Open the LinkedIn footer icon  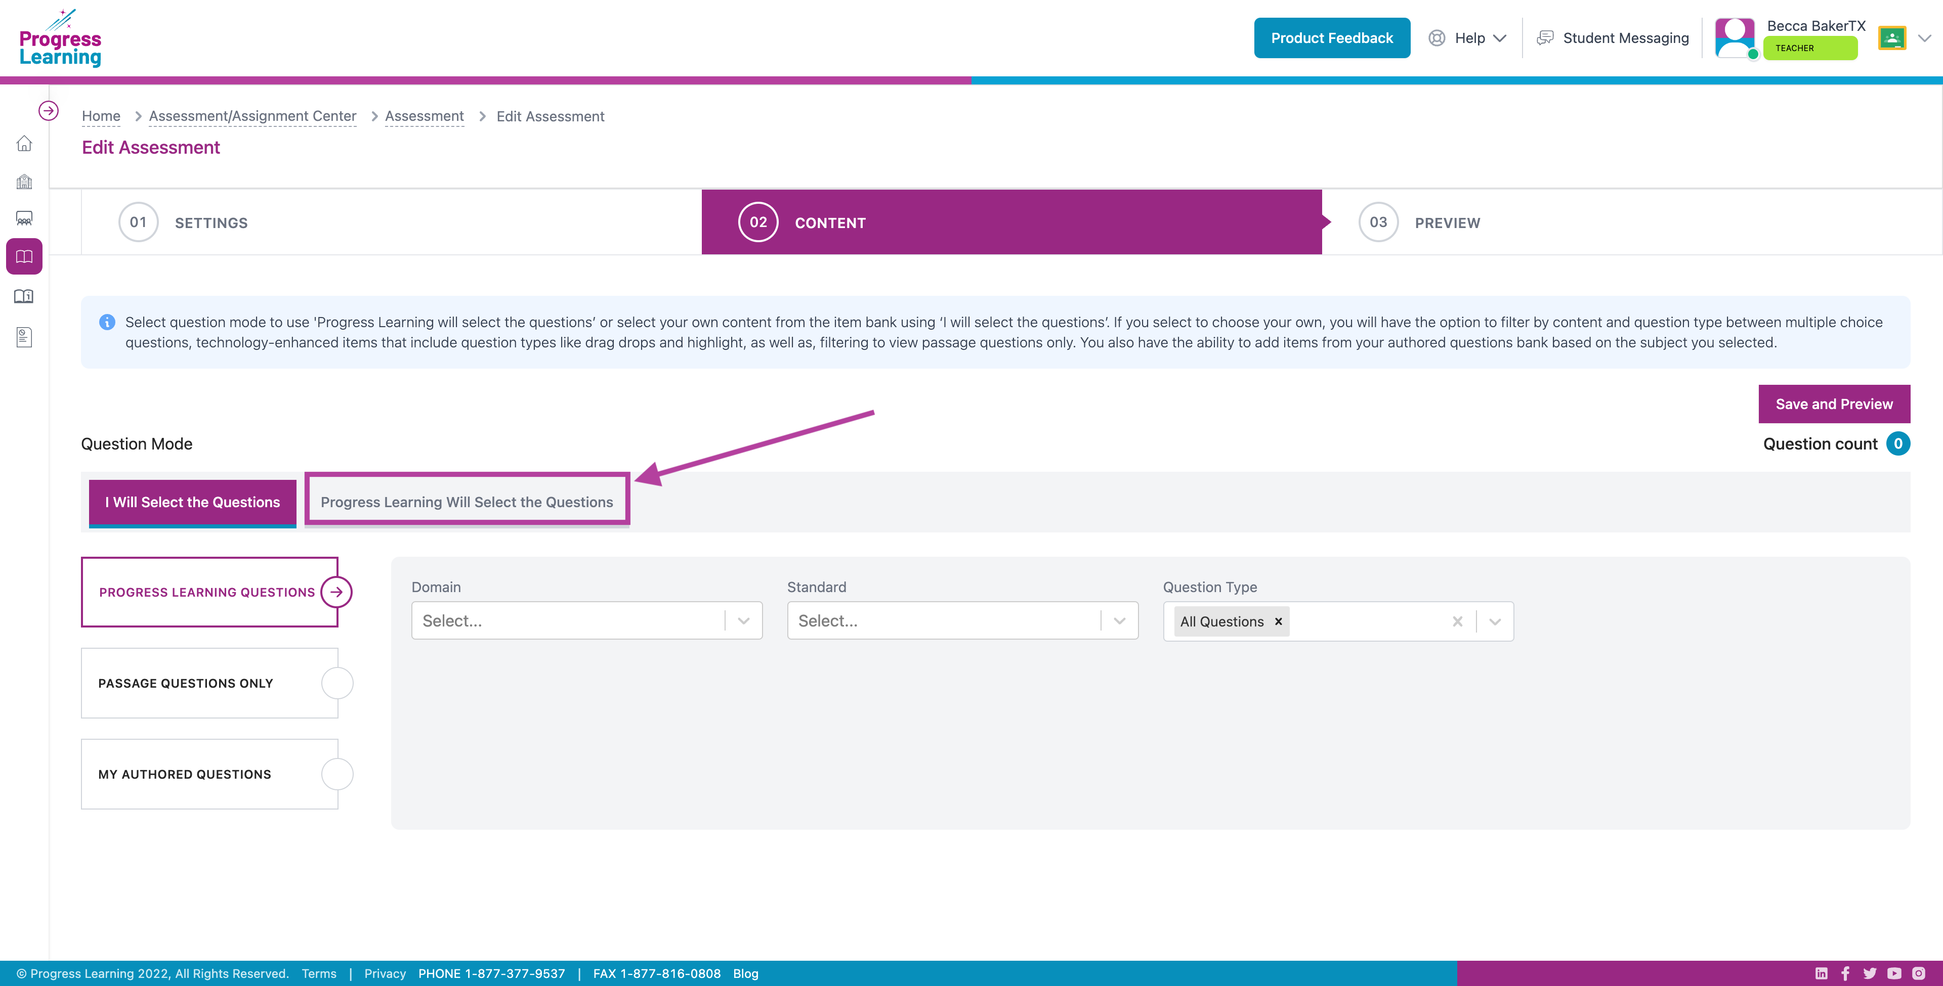(1821, 973)
